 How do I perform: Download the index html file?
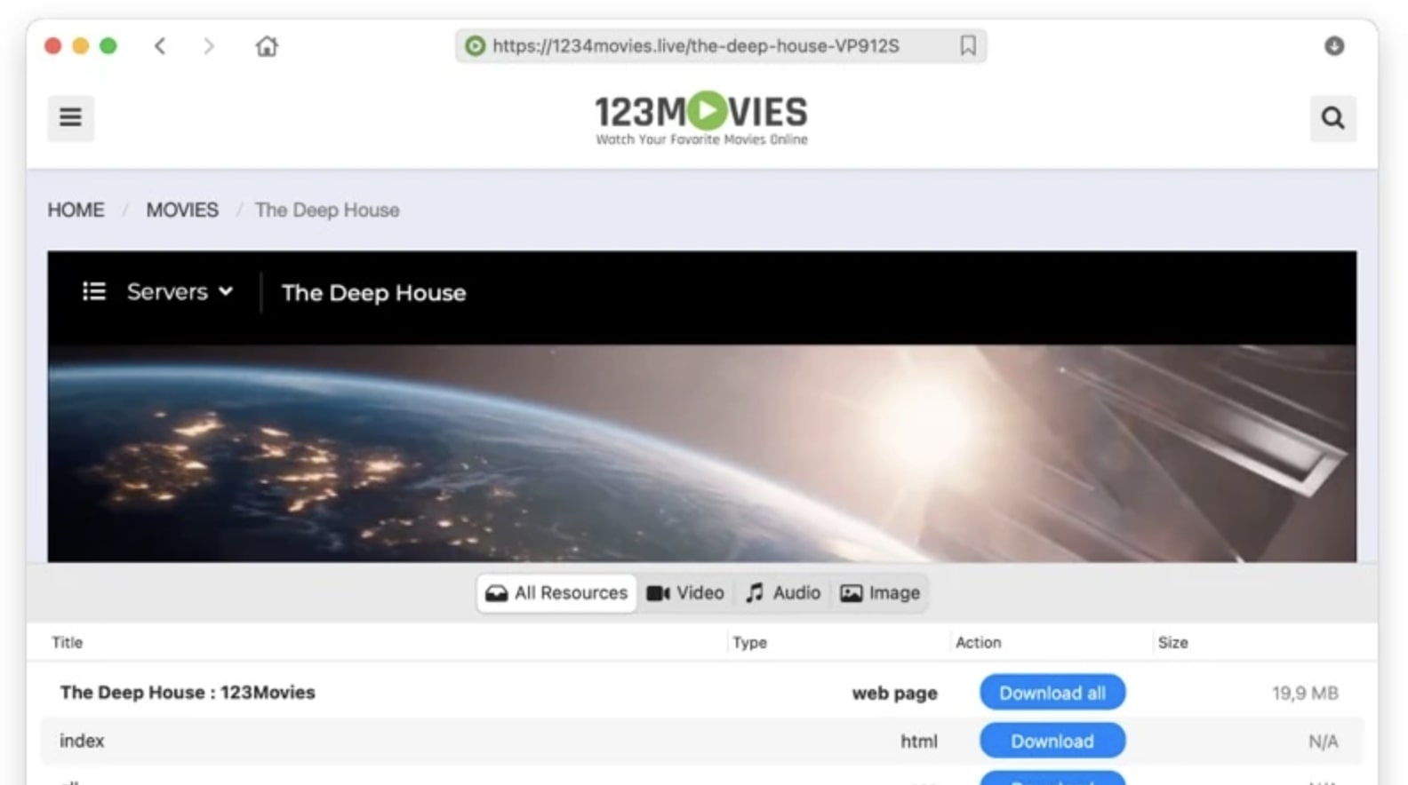coord(1052,741)
